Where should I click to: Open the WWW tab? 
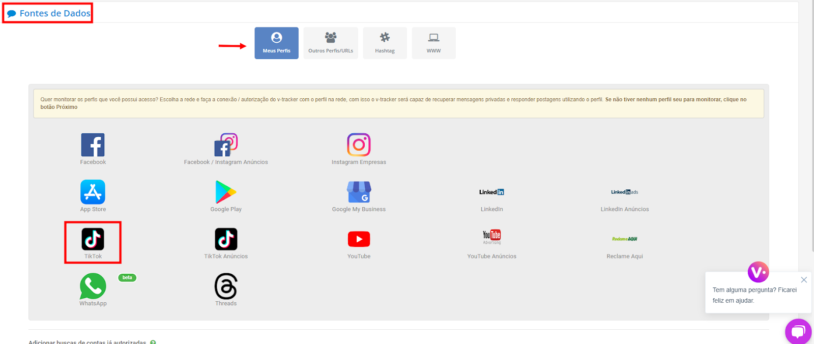(433, 43)
